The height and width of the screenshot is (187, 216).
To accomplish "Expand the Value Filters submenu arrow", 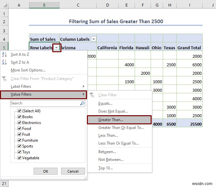I will coord(83,94).
